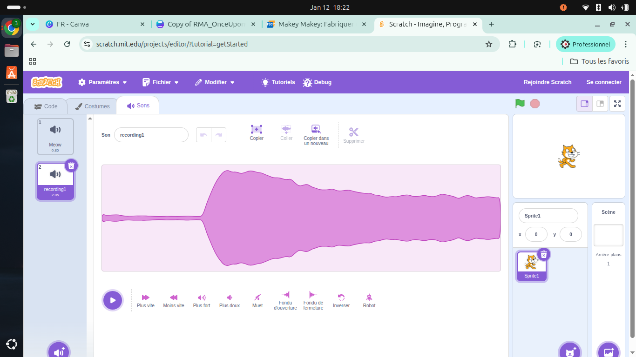
Task: Open the Tutoriels button
Action: click(278, 82)
